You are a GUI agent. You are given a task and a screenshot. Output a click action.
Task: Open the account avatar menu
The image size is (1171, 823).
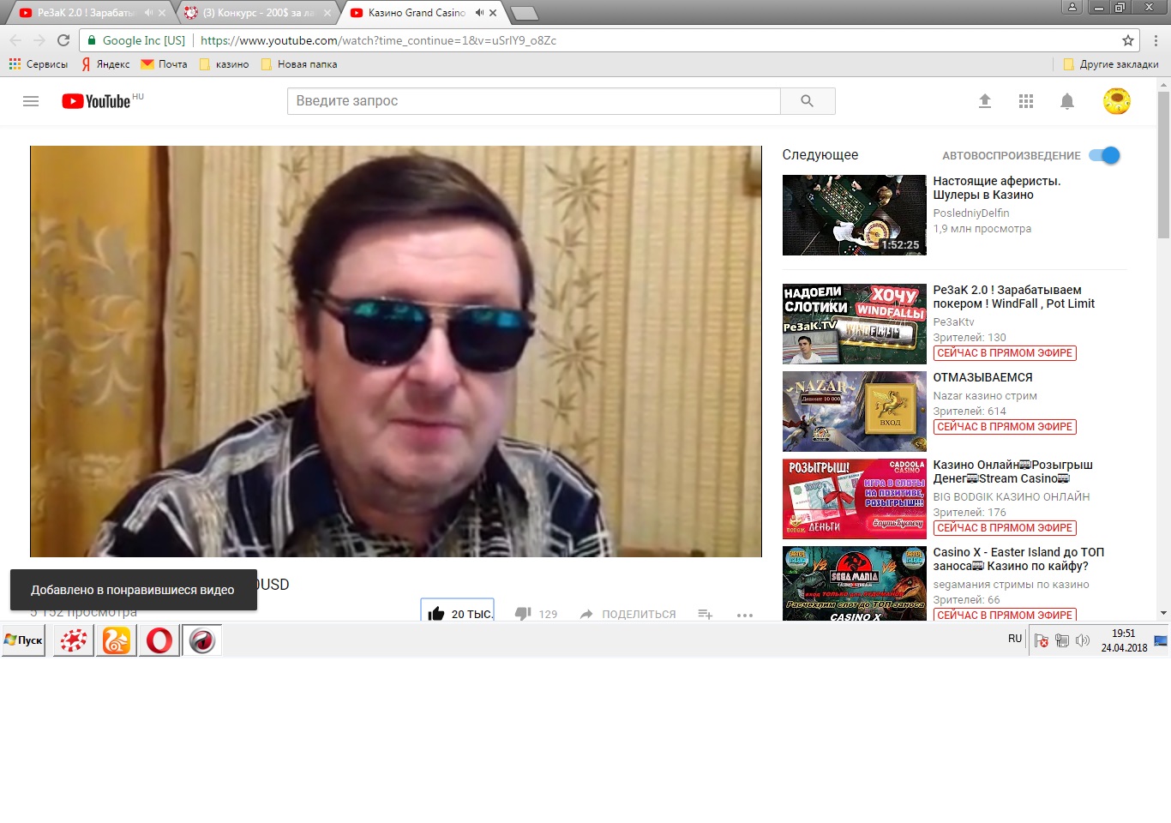click(1117, 101)
